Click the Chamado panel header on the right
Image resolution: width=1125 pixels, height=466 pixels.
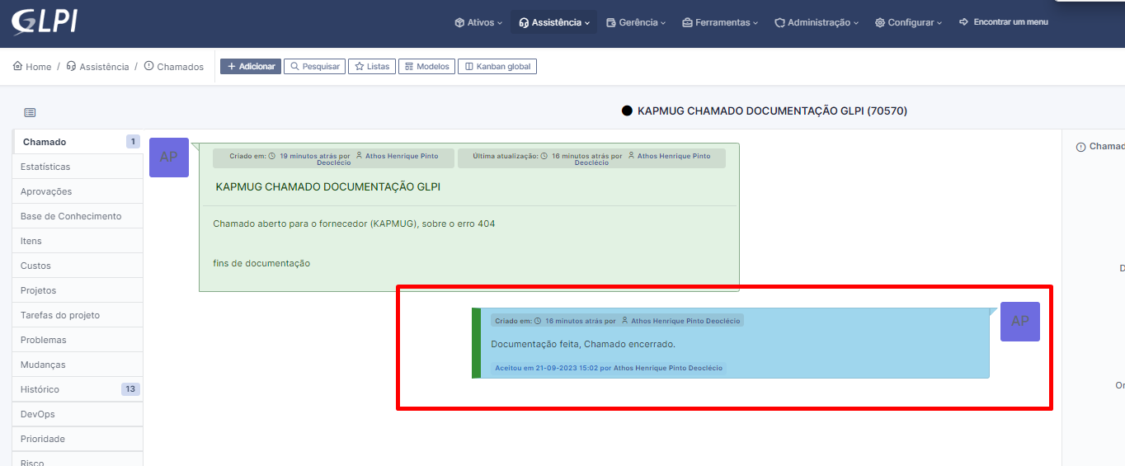[1100, 146]
